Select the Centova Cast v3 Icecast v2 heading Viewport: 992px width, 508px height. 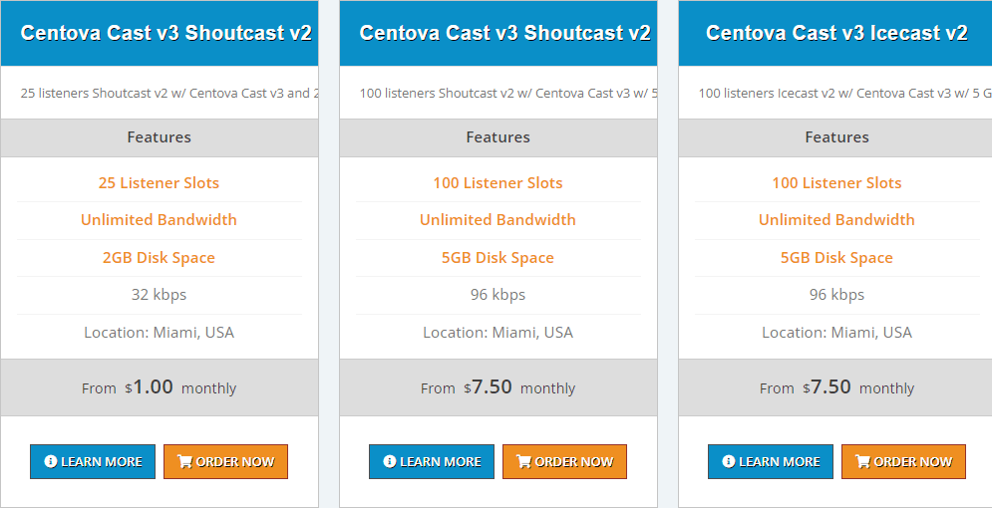pyautogui.click(x=836, y=33)
